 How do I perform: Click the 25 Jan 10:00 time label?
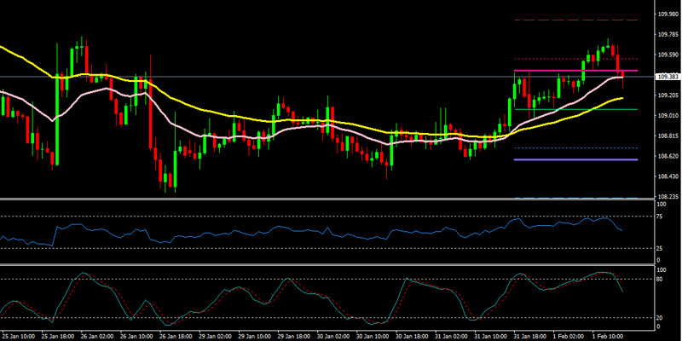point(17,336)
